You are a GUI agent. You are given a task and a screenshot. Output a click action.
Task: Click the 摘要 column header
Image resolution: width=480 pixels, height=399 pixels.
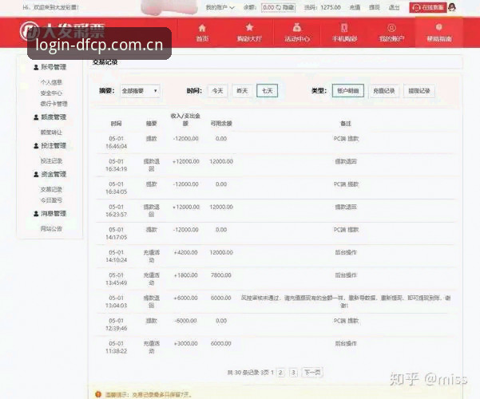click(152, 124)
